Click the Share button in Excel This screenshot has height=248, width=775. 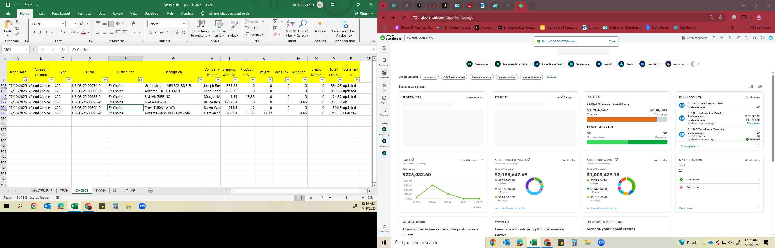pyautogui.click(x=364, y=14)
